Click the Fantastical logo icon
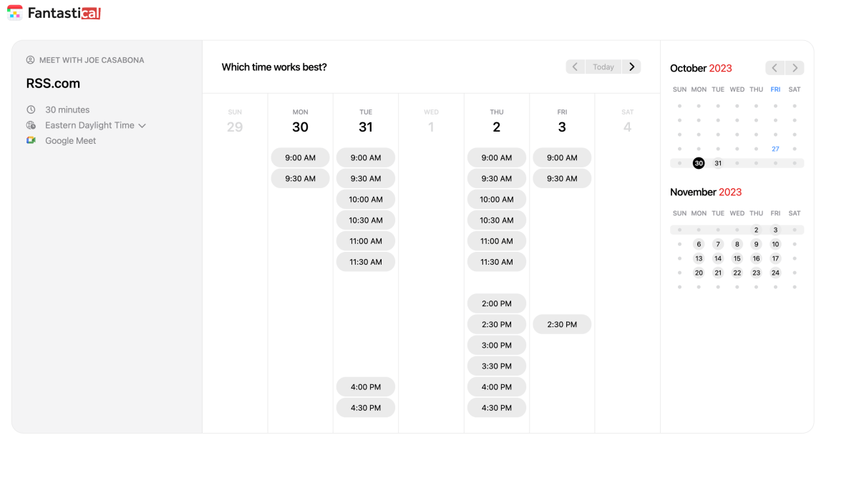 point(14,12)
